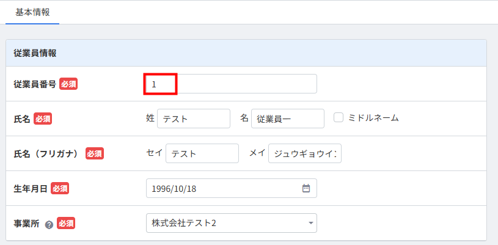Screen dimensions: 498x245
Task: Click the 従業員番号 label text
Action: (35, 84)
